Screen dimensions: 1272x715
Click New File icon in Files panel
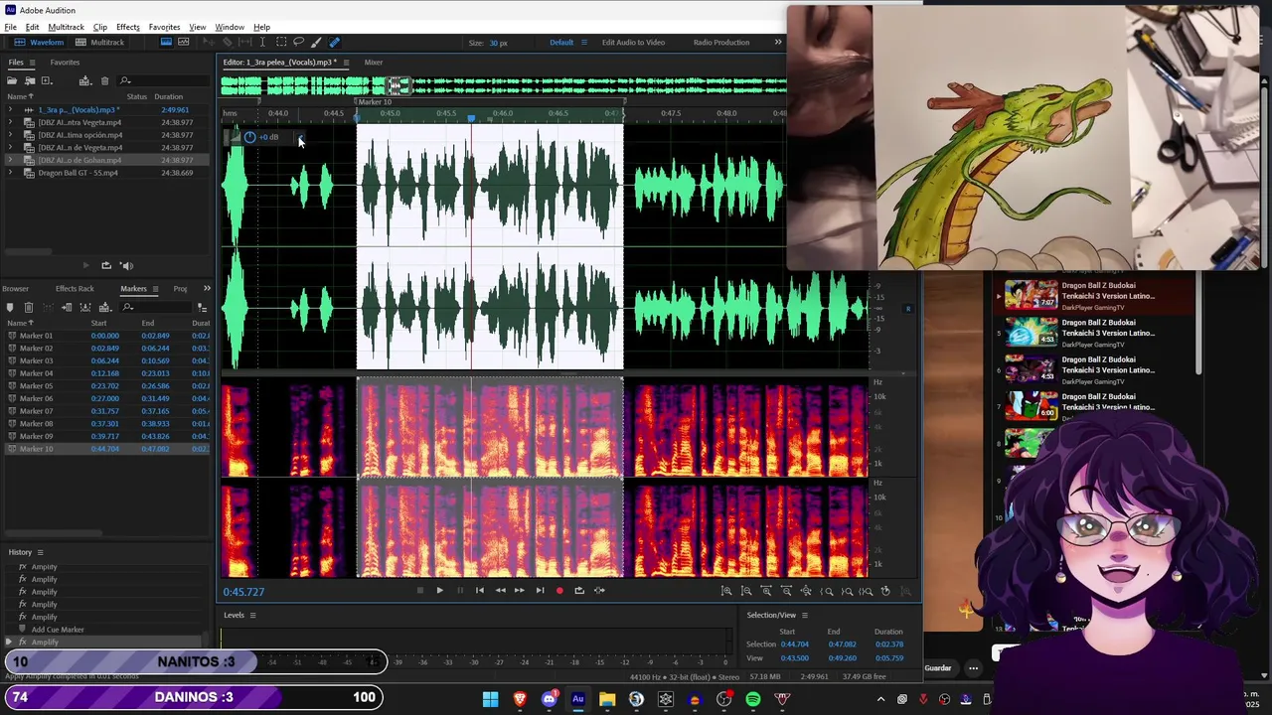point(47,80)
